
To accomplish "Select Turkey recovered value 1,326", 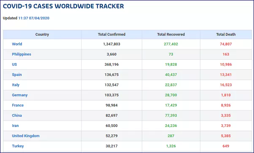I will click(x=171, y=146).
